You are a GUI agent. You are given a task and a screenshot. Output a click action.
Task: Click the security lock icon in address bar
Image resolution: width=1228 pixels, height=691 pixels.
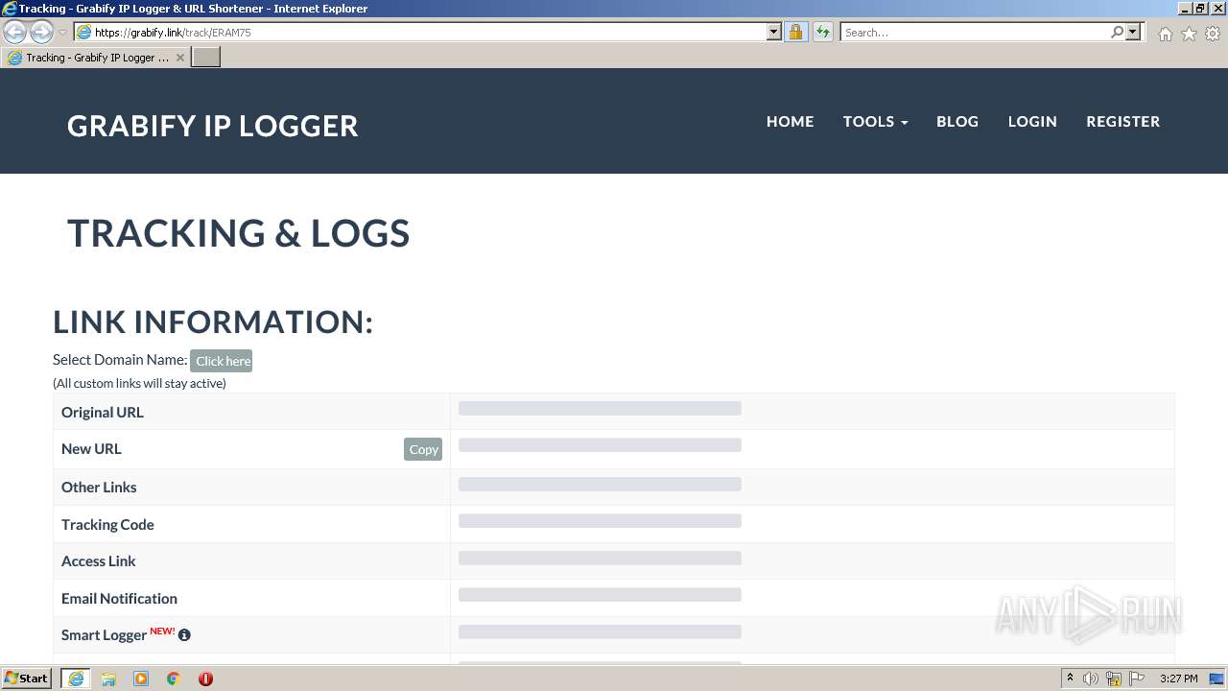tap(795, 32)
